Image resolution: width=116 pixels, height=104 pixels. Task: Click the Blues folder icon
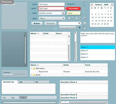(34, 75)
